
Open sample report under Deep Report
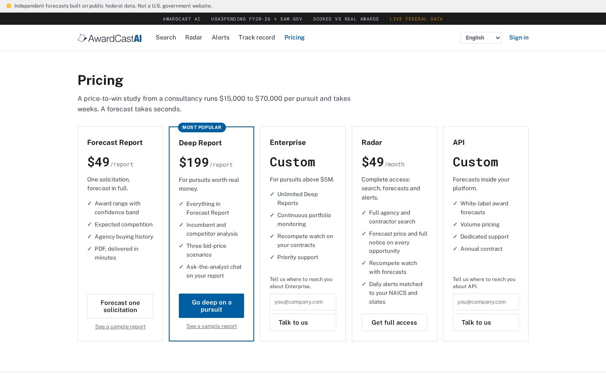tap(212, 326)
